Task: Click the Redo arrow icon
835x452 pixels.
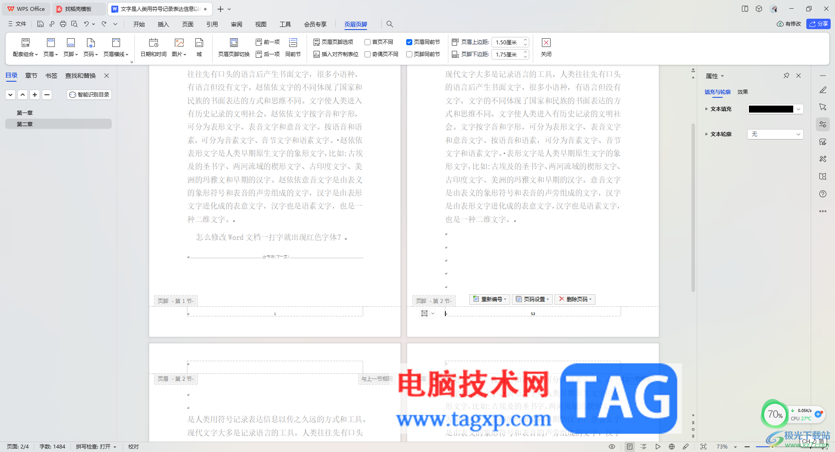Action: coord(104,24)
